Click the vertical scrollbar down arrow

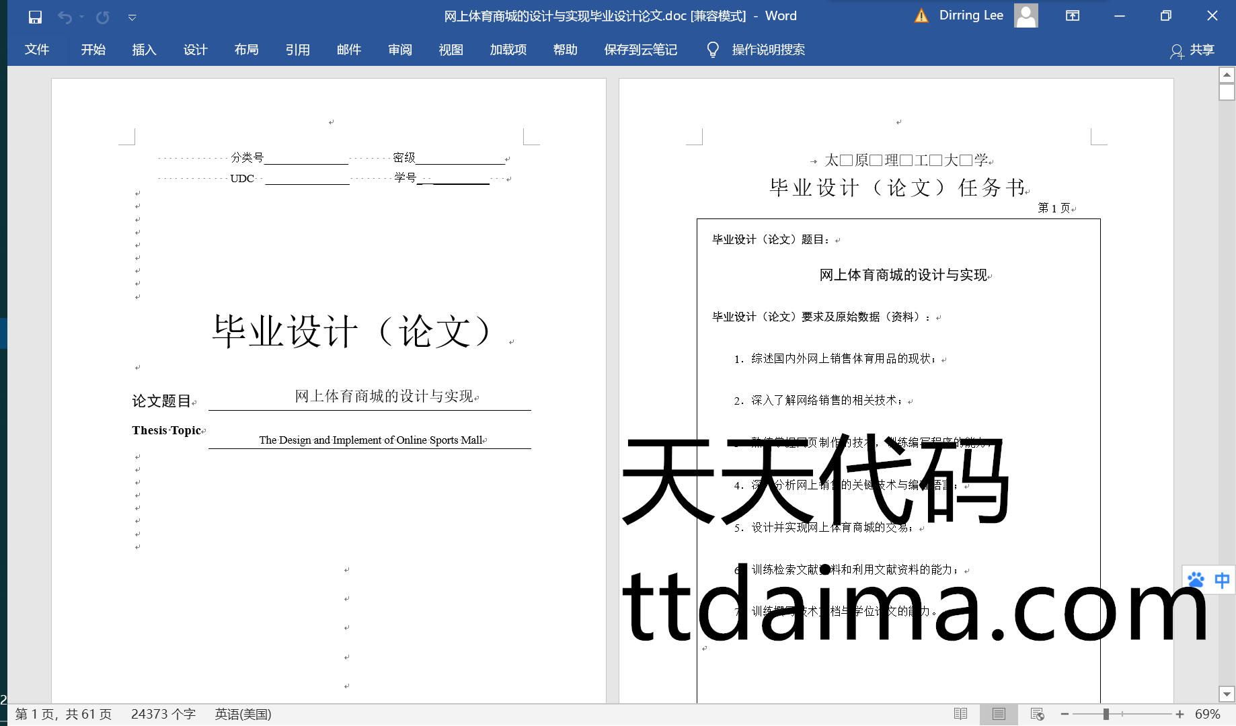[1227, 694]
